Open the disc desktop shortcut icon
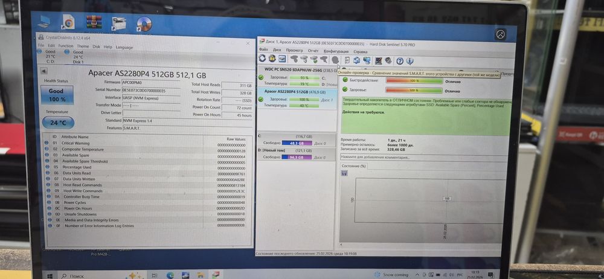 [x=144, y=24]
